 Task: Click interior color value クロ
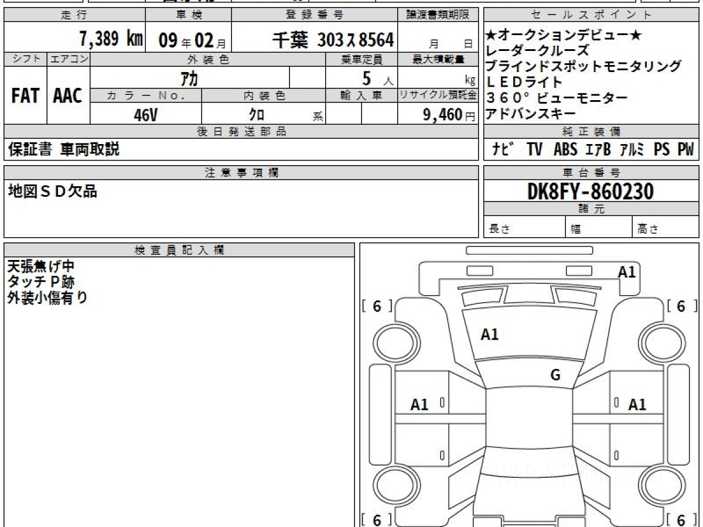(257, 115)
